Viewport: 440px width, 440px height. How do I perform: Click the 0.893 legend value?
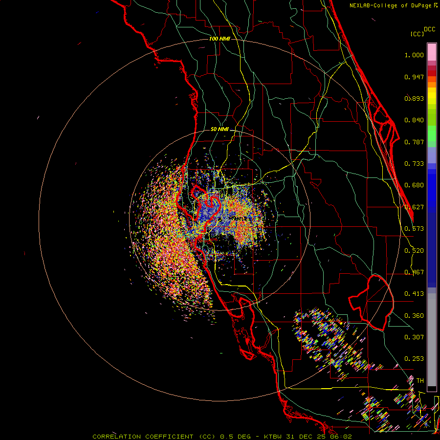pyautogui.click(x=414, y=98)
